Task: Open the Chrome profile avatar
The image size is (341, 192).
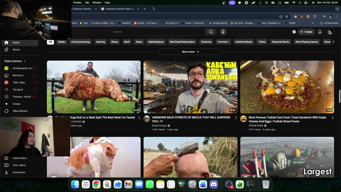Action: click(331, 17)
